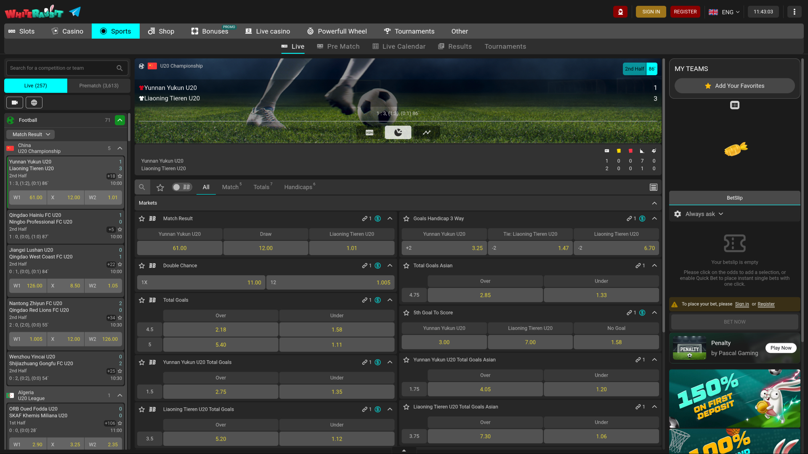Collapse the Algeria U20 League group
The height and width of the screenshot is (454, 808).
(x=120, y=396)
